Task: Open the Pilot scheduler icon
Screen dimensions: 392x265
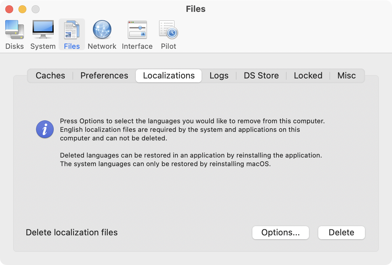Action: [168, 35]
